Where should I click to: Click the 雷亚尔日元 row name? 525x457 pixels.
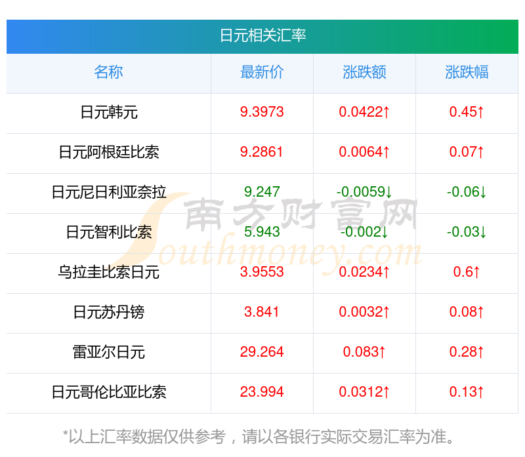109,352
